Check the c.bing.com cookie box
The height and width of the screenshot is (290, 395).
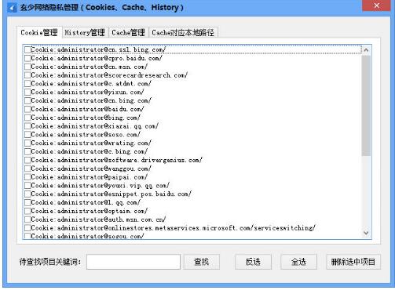[x=27, y=151]
